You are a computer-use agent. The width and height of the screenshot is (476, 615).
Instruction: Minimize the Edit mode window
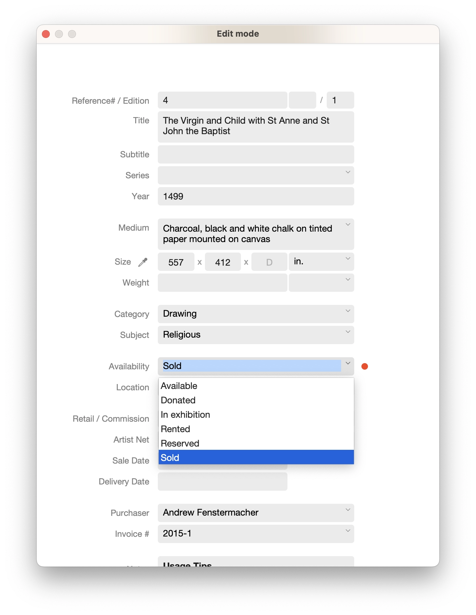[x=59, y=34]
